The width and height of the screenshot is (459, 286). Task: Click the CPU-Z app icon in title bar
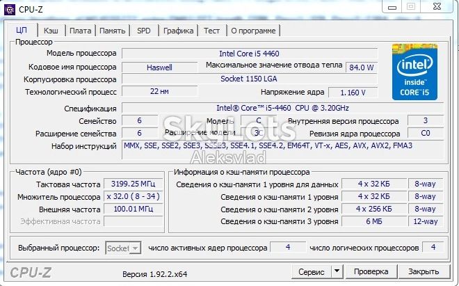[x=9, y=9]
